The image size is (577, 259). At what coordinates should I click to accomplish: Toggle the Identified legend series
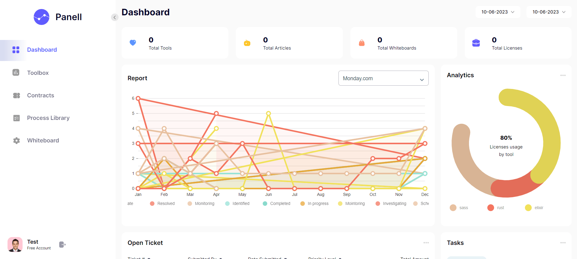point(237,203)
